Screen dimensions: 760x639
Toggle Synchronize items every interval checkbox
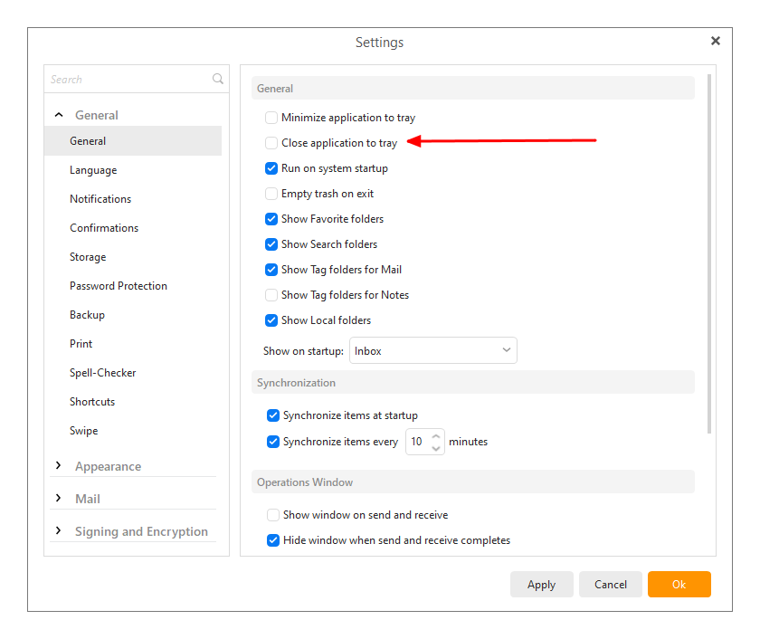point(273,442)
